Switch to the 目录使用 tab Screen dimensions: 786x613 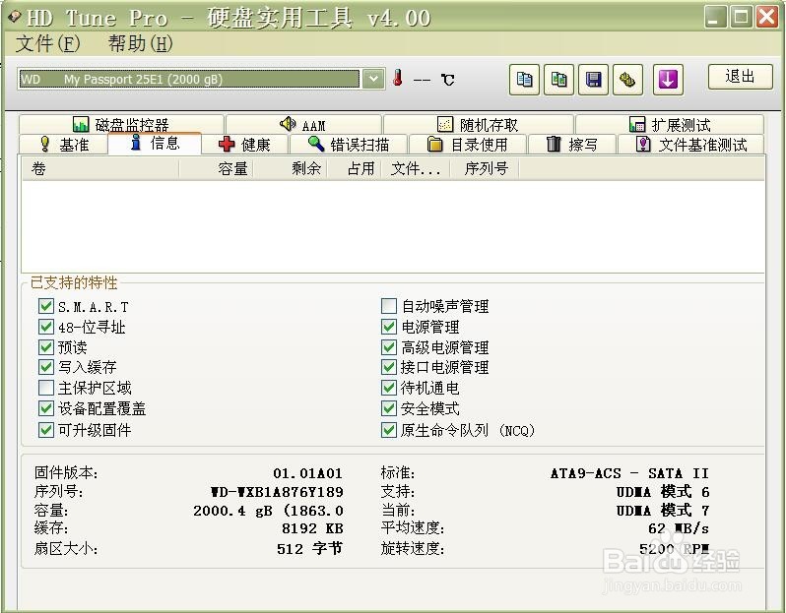click(x=468, y=145)
